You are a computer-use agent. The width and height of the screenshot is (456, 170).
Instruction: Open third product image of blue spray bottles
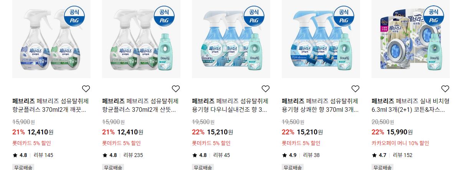click(231, 39)
